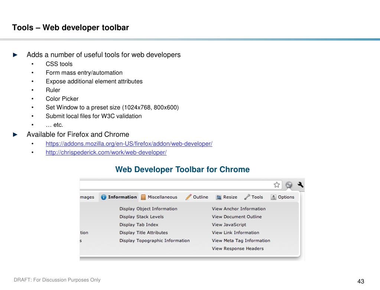Click the 'Set Window to a preset size' bullet
Image resolution: width=380 pixels, height=290 pixels.
coord(112,107)
